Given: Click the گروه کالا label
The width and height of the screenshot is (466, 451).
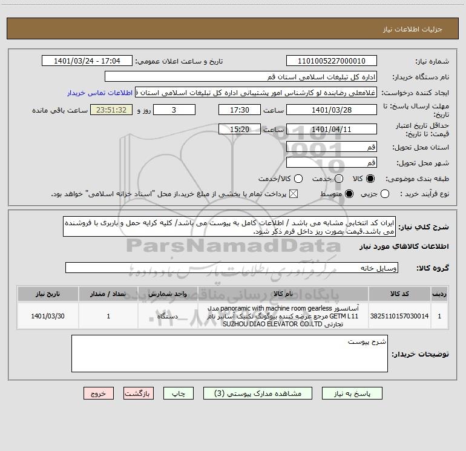Looking at the screenshot, I should point(433,268).
